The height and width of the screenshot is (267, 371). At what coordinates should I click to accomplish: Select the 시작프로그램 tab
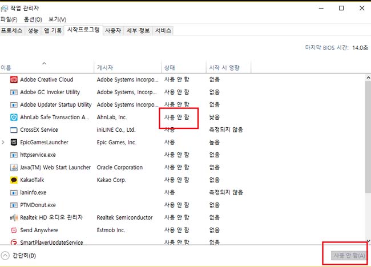click(83, 30)
